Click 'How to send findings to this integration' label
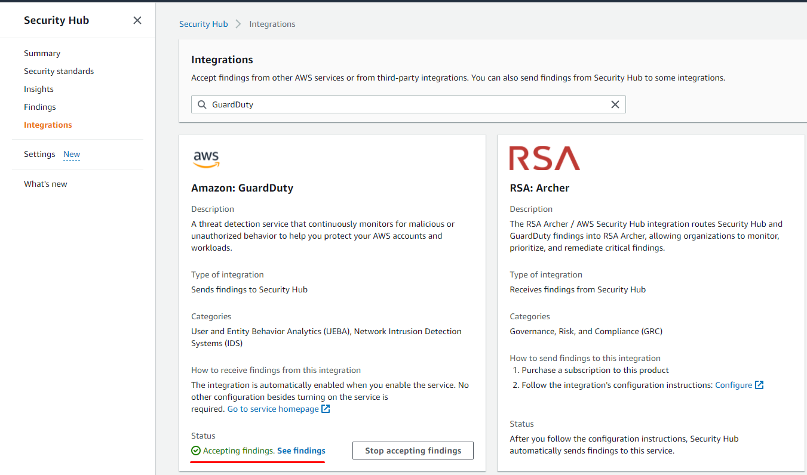This screenshot has width=807, height=475. pyautogui.click(x=585, y=358)
